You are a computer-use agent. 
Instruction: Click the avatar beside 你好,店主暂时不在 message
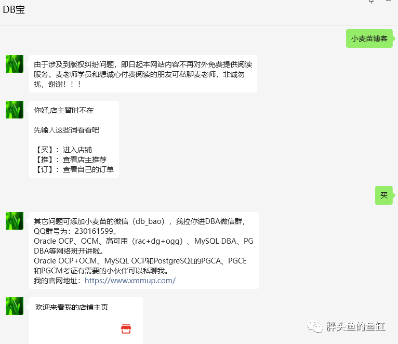[x=15, y=110]
